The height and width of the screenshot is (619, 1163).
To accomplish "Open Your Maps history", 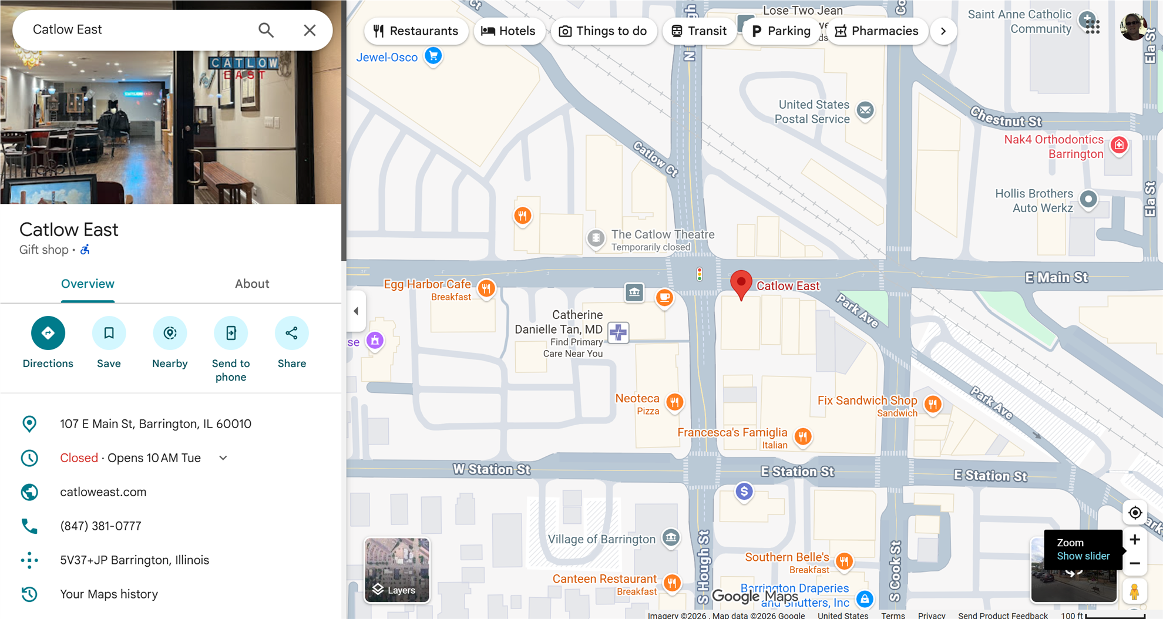I will click(x=109, y=594).
